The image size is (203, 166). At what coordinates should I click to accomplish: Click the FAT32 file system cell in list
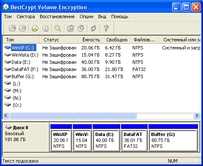(139, 69)
